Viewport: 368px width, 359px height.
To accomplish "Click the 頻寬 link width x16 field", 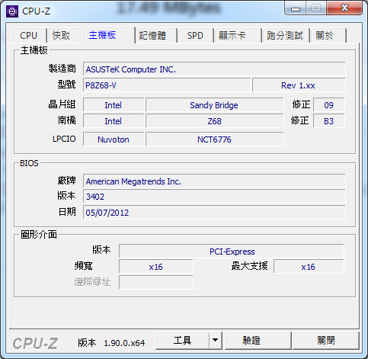I will (x=156, y=267).
